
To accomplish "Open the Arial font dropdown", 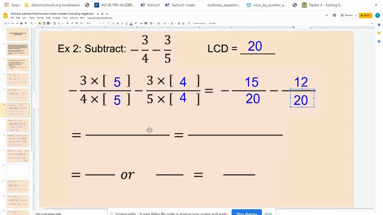I will pos(93,23).
